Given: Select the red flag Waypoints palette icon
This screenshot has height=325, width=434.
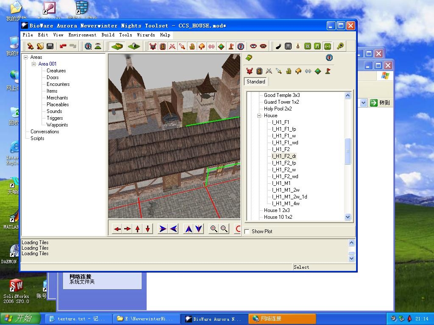Looking at the screenshot, I should click(x=328, y=71).
